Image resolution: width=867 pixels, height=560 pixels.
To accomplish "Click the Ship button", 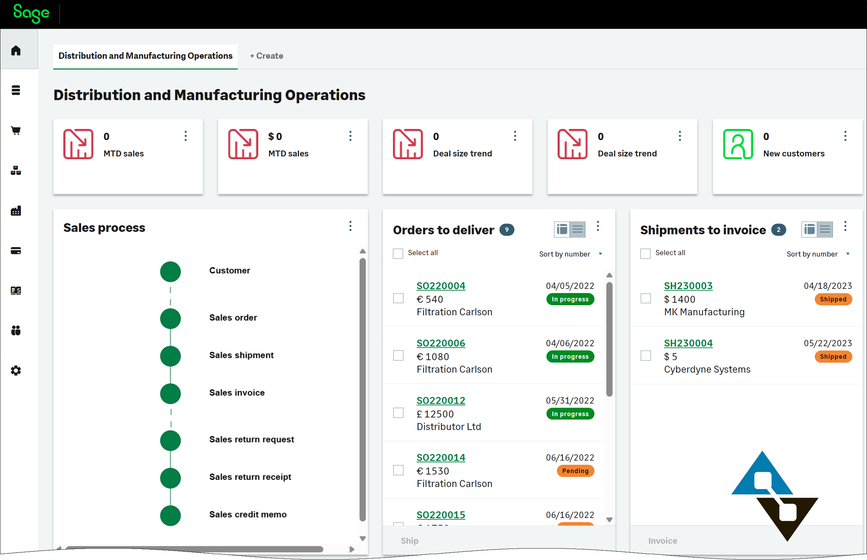I will (x=409, y=541).
